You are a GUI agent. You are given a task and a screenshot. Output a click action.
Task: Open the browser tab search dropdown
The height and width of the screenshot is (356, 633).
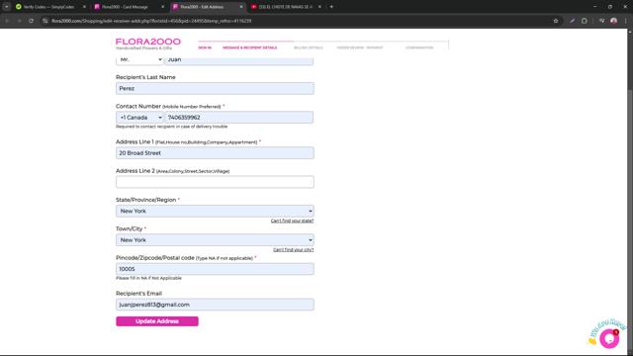[7, 7]
